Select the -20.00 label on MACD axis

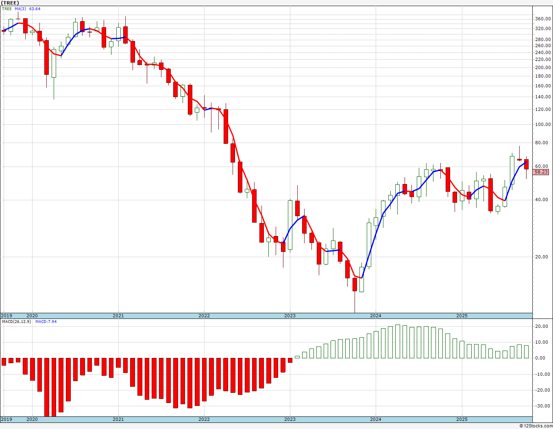[542, 390]
